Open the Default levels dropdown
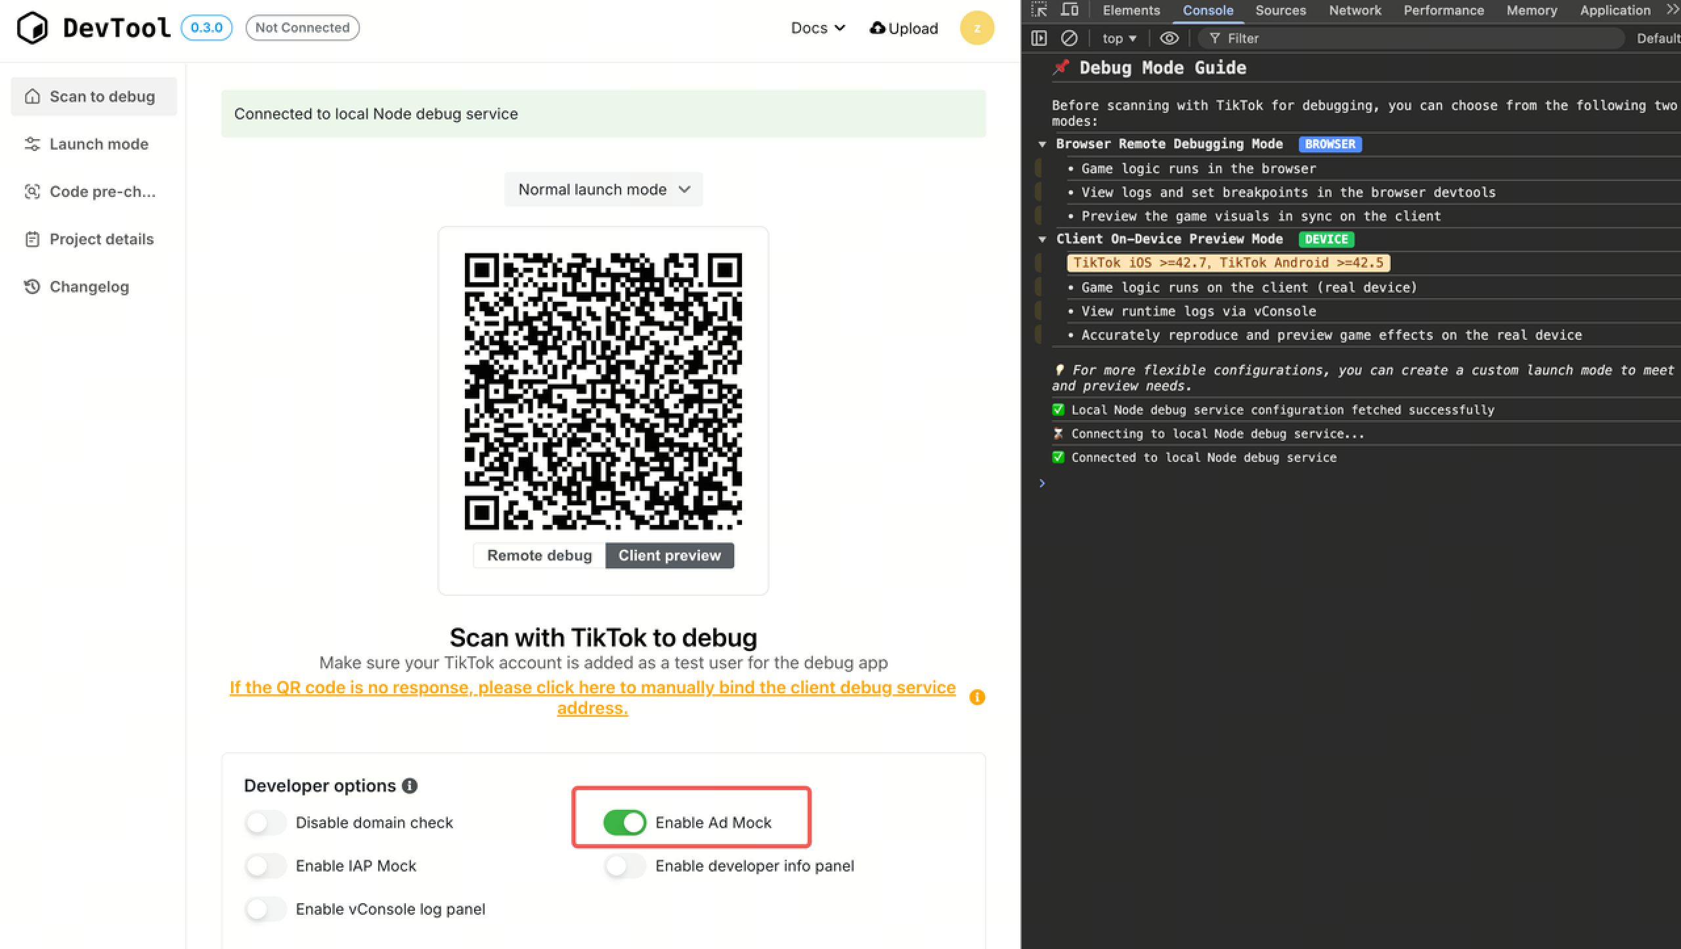Viewport: 1681px width, 949px height. coord(1658,39)
